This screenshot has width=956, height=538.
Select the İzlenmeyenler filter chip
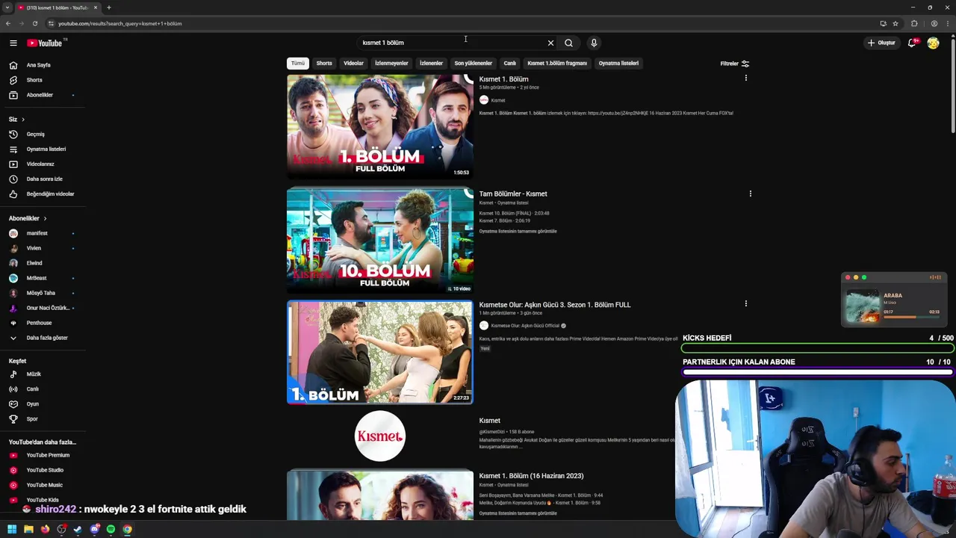(x=391, y=64)
